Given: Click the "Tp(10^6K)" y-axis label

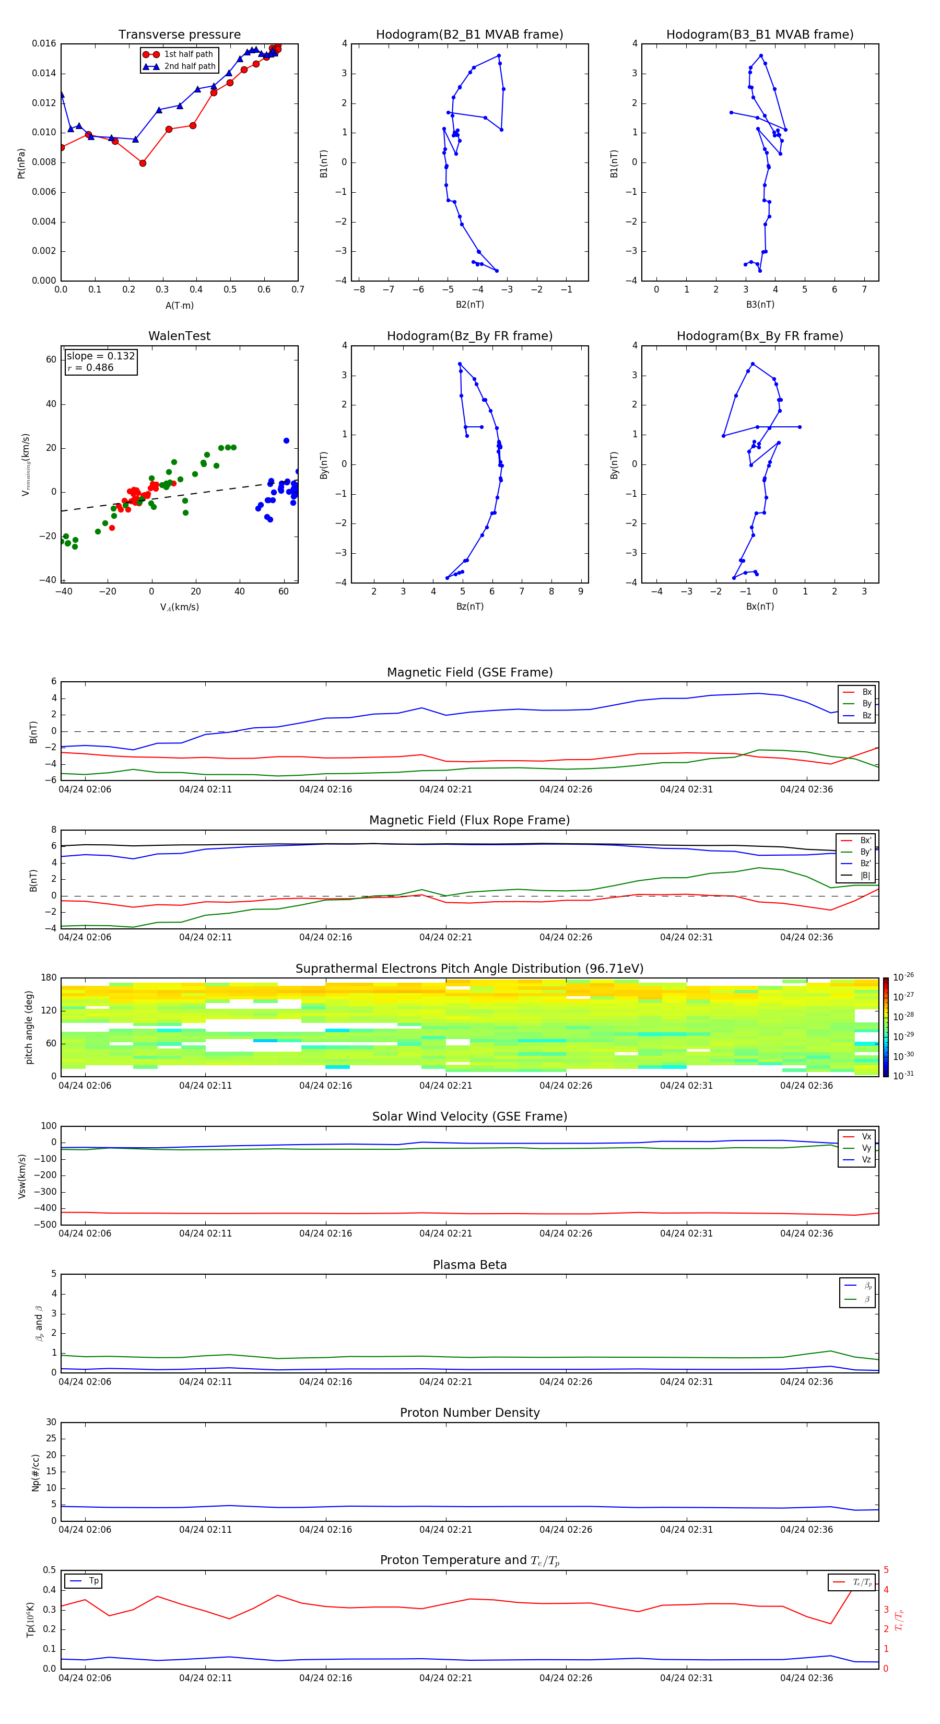Looking at the screenshot, I should point(30,1620).
